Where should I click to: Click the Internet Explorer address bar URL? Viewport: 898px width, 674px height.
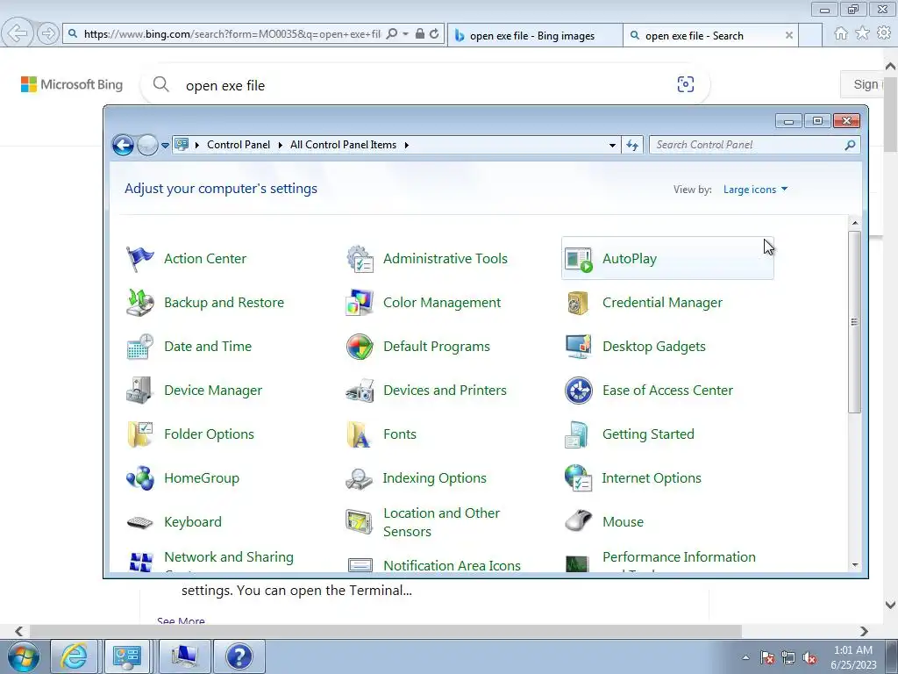click(x=232, y=34)
